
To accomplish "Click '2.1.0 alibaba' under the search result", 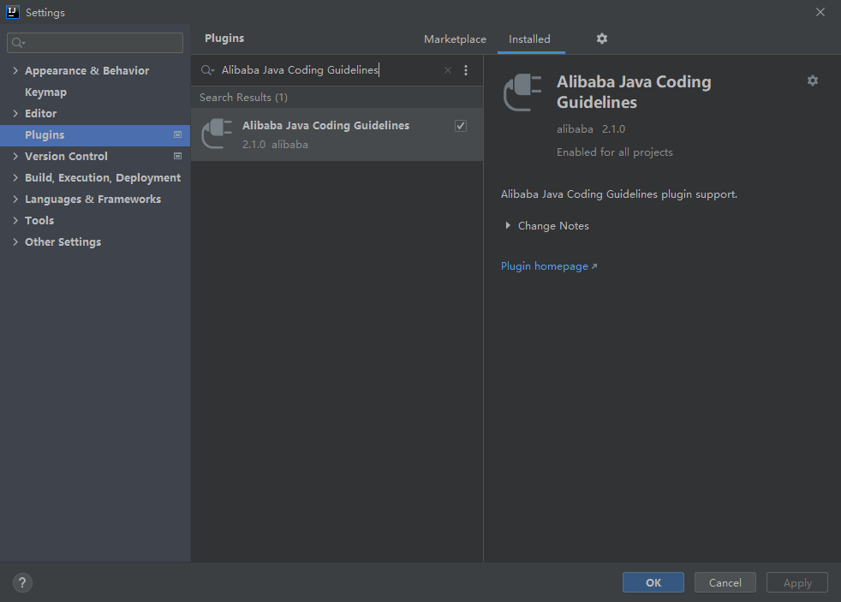I will [275, 145].
